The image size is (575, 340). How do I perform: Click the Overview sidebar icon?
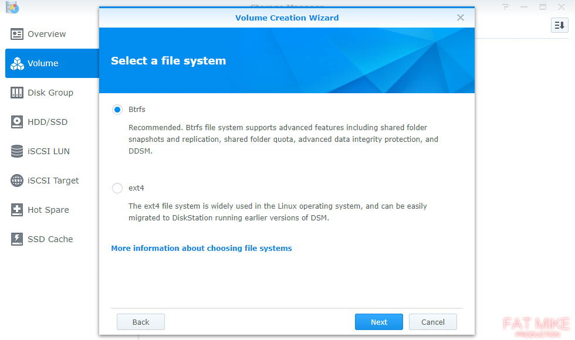[x=17, y=34]
